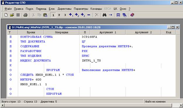183x108 pixels.
Task: Cut selection with the scissors icon
Action: [x=33, y=15]
